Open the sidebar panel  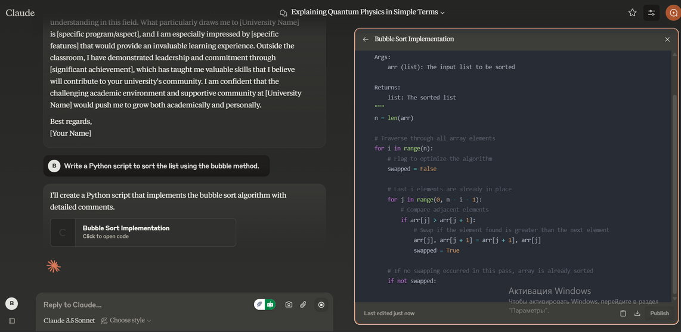(x=11, y=321)
